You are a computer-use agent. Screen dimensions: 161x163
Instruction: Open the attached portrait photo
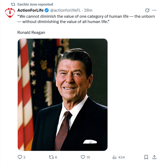[x=63, y=94]
